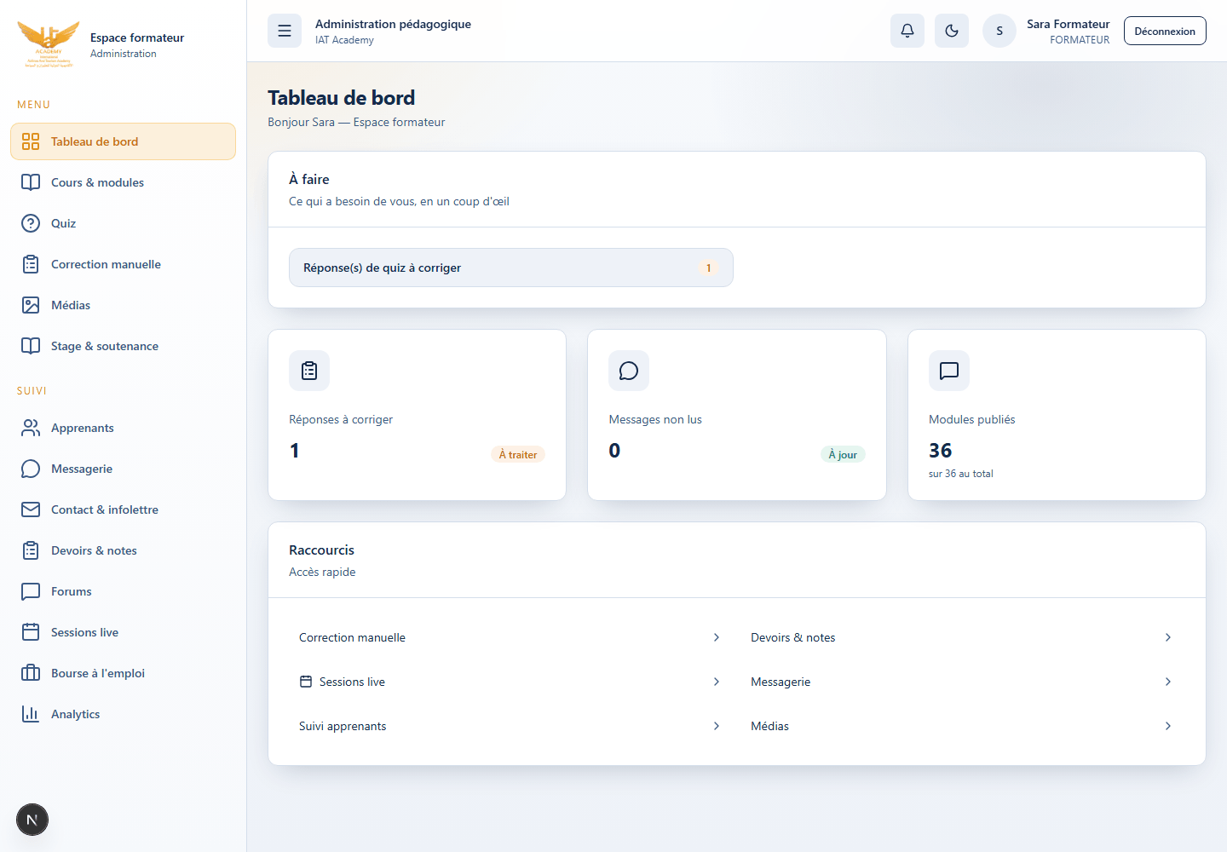Click the Devoirs & notes clipboard icon in sidebar
The height and width of the screenshot is (852, 1227).
tap(31, 550)
